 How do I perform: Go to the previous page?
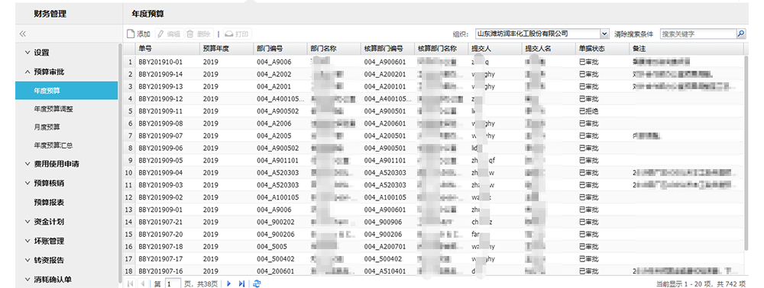click(x=144, y=283)
